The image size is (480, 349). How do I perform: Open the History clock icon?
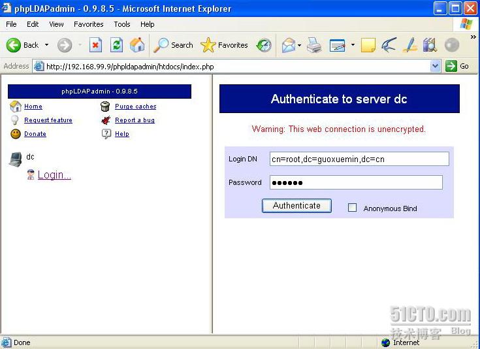264,45
